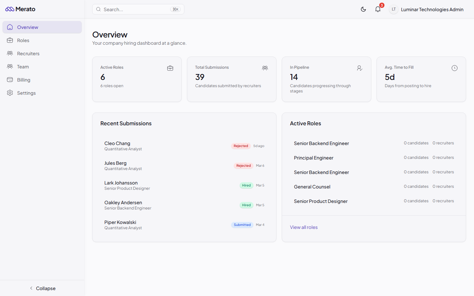Click the Merato logo
This screenshot has height=296, width=474.
tap(20, 9)
